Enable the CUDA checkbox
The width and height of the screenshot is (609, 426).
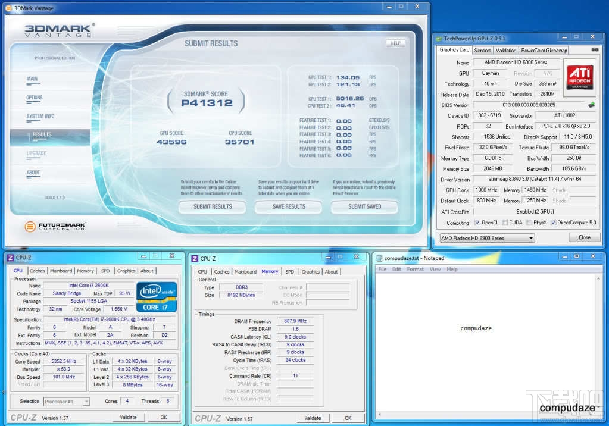505,223
